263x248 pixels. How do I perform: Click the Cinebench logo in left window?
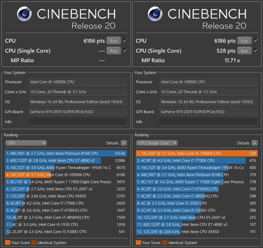(24, 14)
